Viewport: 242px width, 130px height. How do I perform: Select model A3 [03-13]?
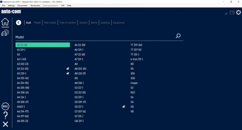point(23,64)
